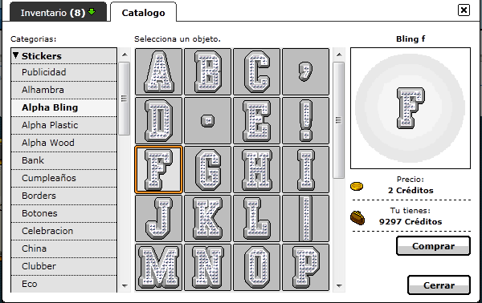Image resolution: width=482 pixels, height=303 pixels.
Task: Choose the Bling letter G sticker
Action: (207, 170)
